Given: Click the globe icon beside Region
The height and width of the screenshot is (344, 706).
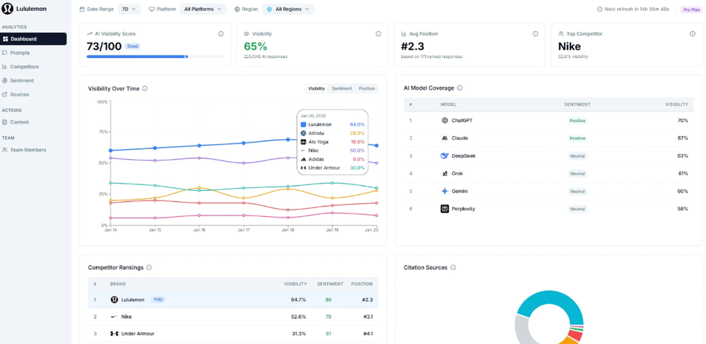Looking at the screenshot, I should pyautogui.click(x=237, y=9).
